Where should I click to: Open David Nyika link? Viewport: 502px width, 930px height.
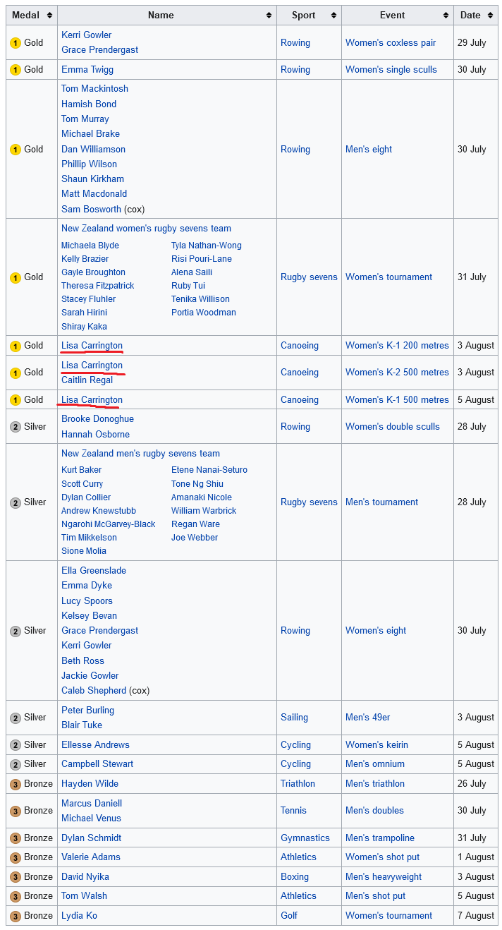tap(85, 876)
